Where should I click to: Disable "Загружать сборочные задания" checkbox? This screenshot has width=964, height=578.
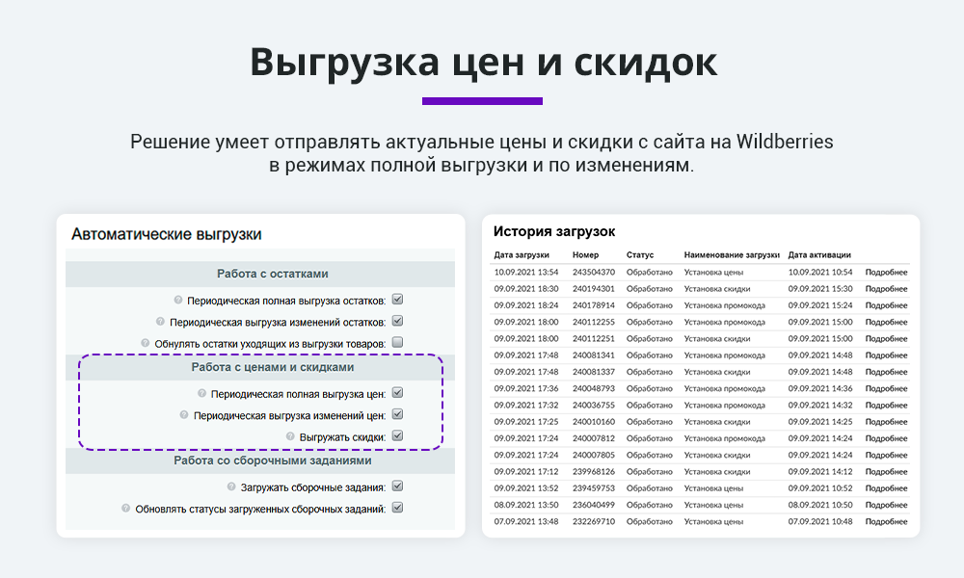click(x=397, y=486)
